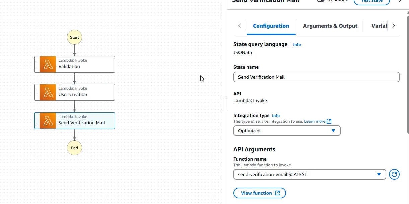Click the Send Verification Mail Lambda icon
The height and width of the screenshot is (204, 409).
[48, 121]
